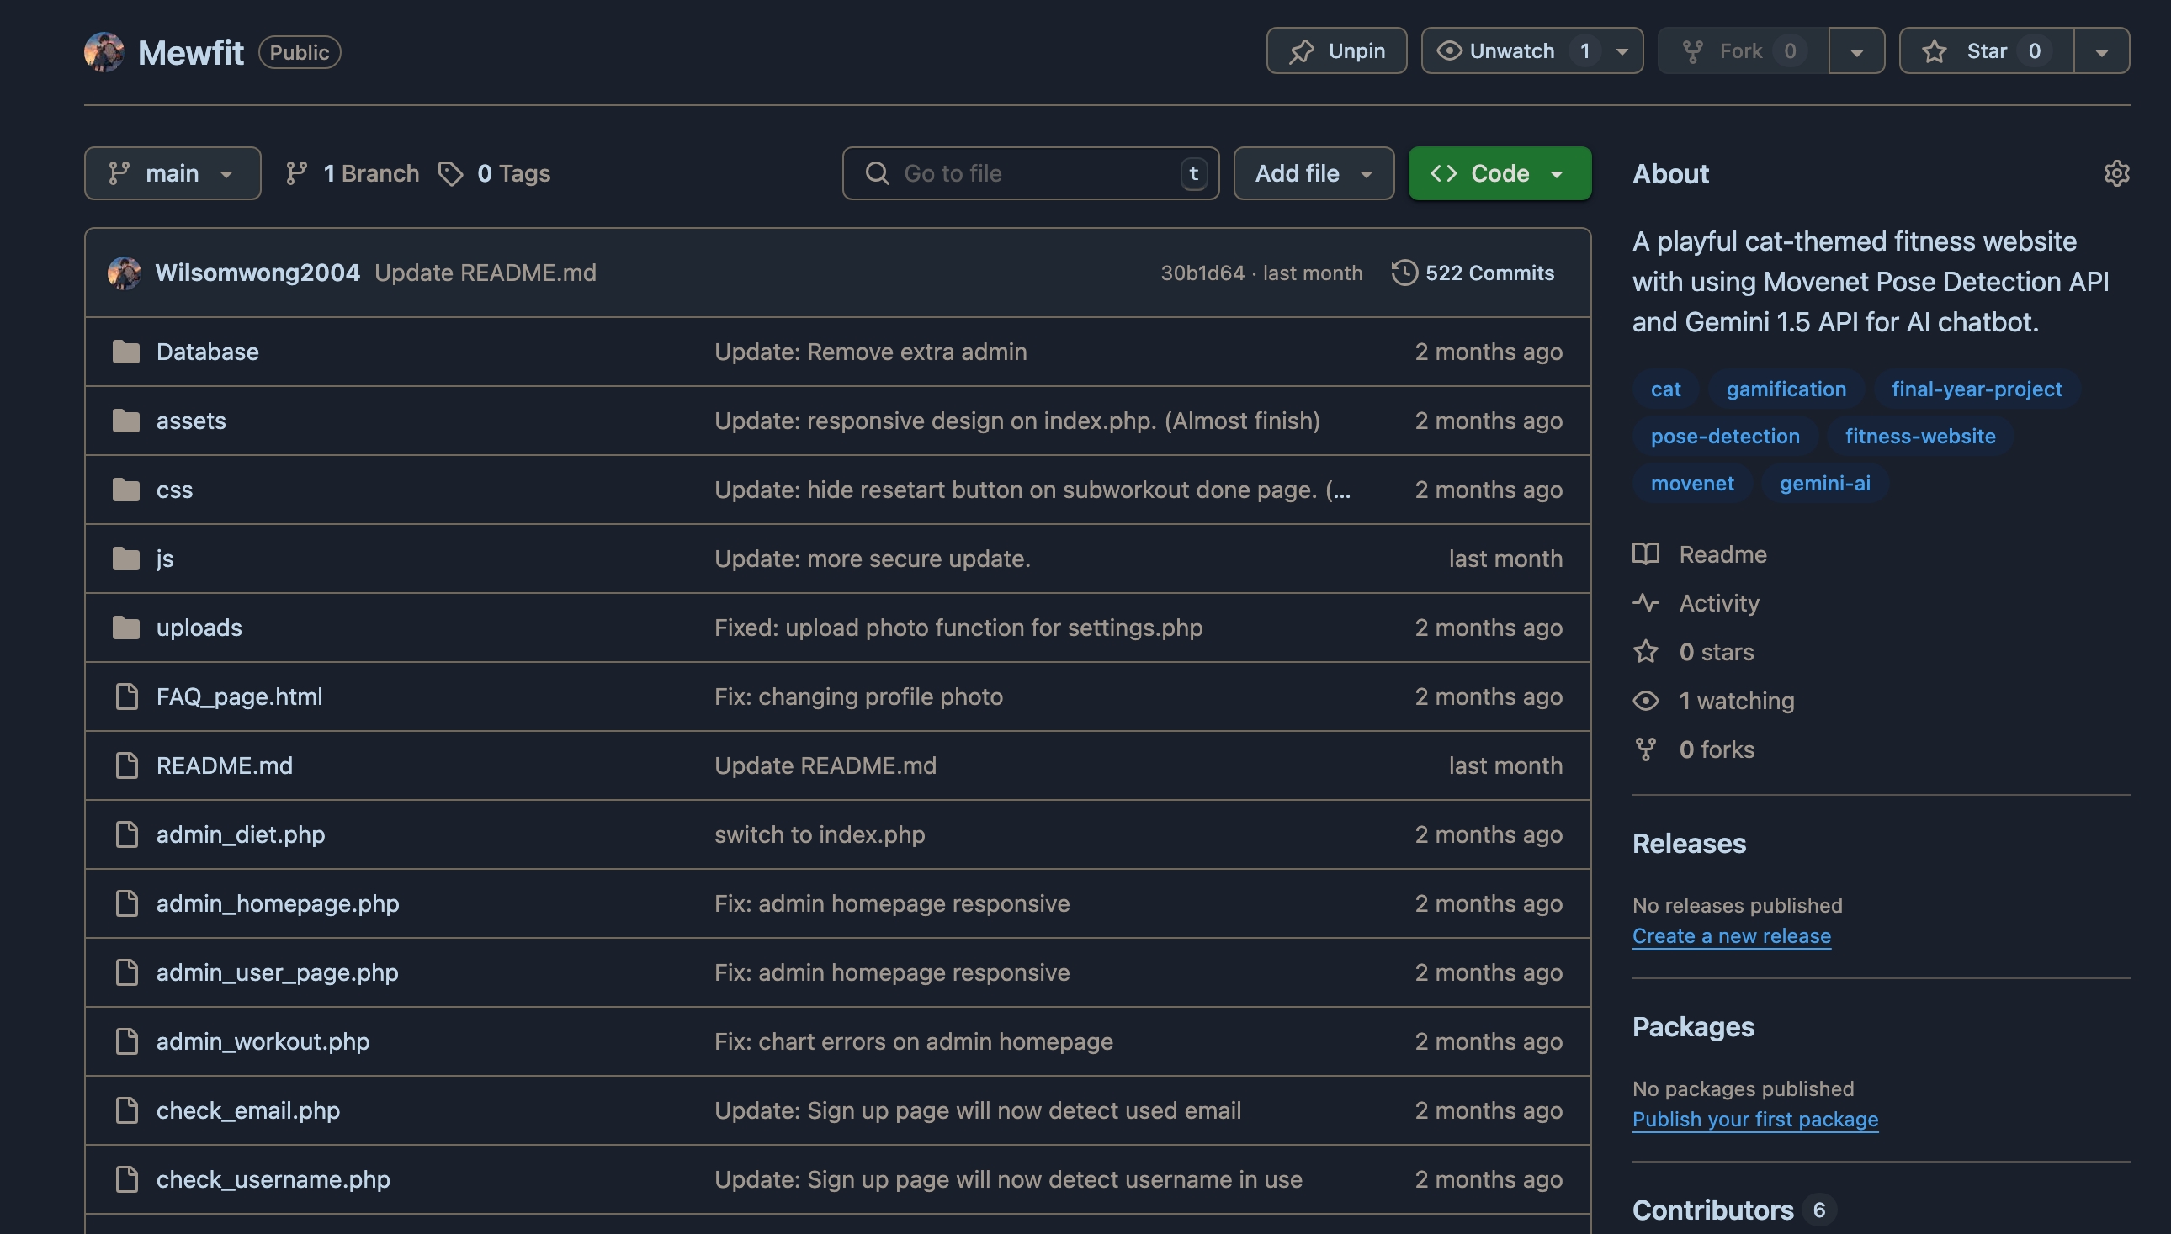Open commit hash 30b1d64
Screen dimensions: 2171x1234
(1202, 273)
